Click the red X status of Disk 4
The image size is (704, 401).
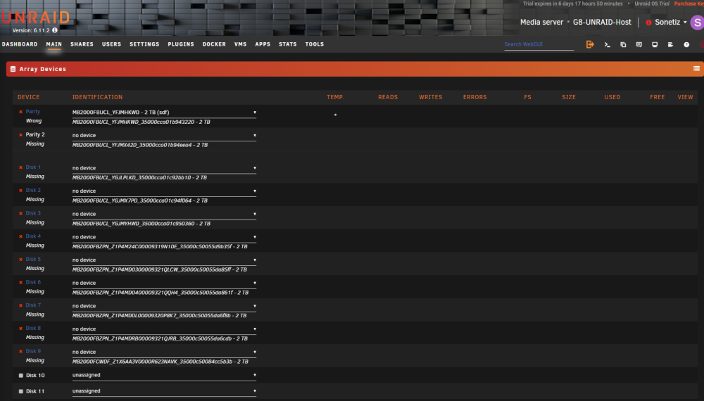point(20,236)
